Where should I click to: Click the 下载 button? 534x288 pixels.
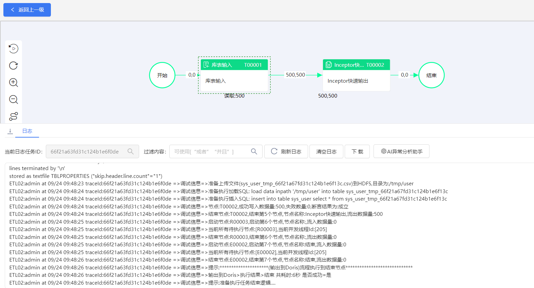357,151
